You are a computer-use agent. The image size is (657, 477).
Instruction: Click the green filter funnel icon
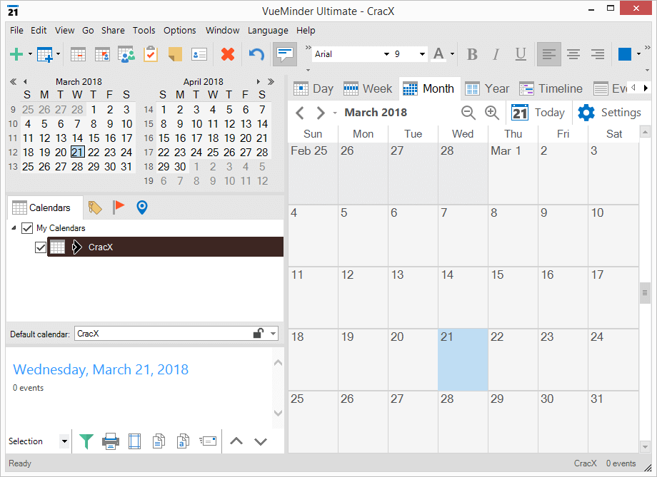point(86,441)
